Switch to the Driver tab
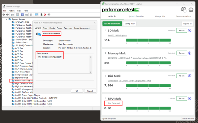Screen dimensions: 198x123 pos(45,28)
